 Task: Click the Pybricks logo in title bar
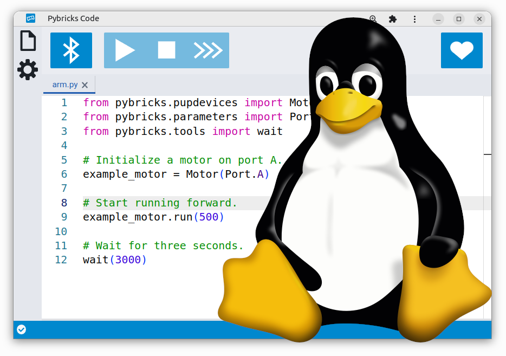[x=30, y=18]
